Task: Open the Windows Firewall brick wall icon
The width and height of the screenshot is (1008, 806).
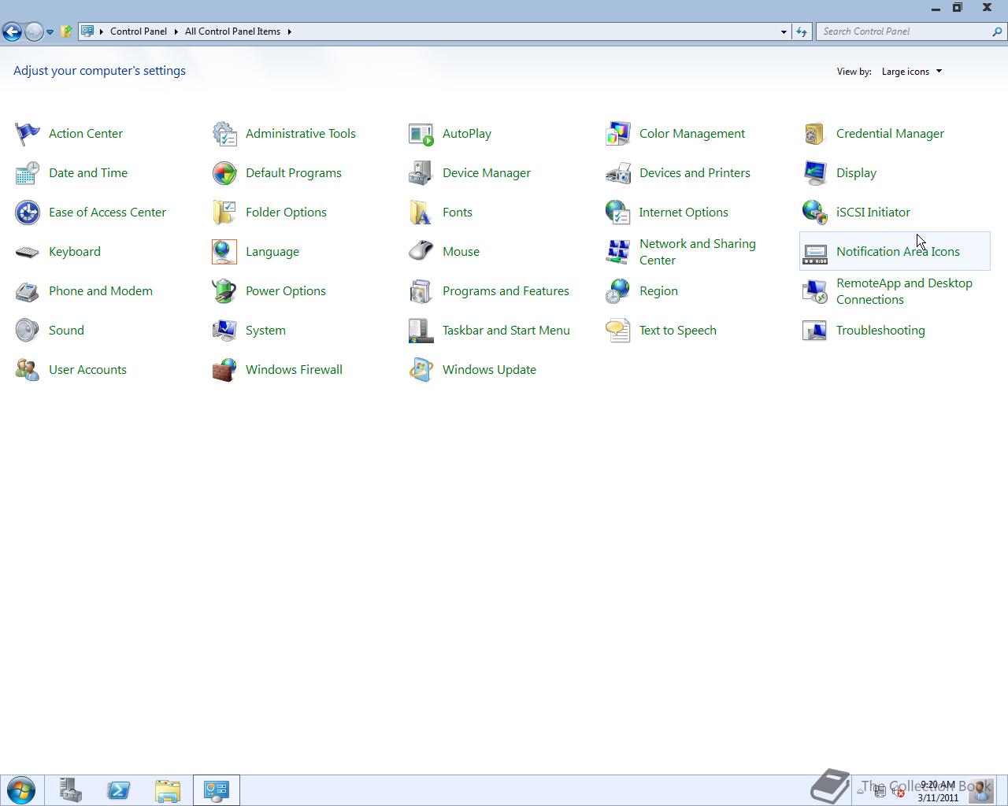Action: tap(224, 370)
